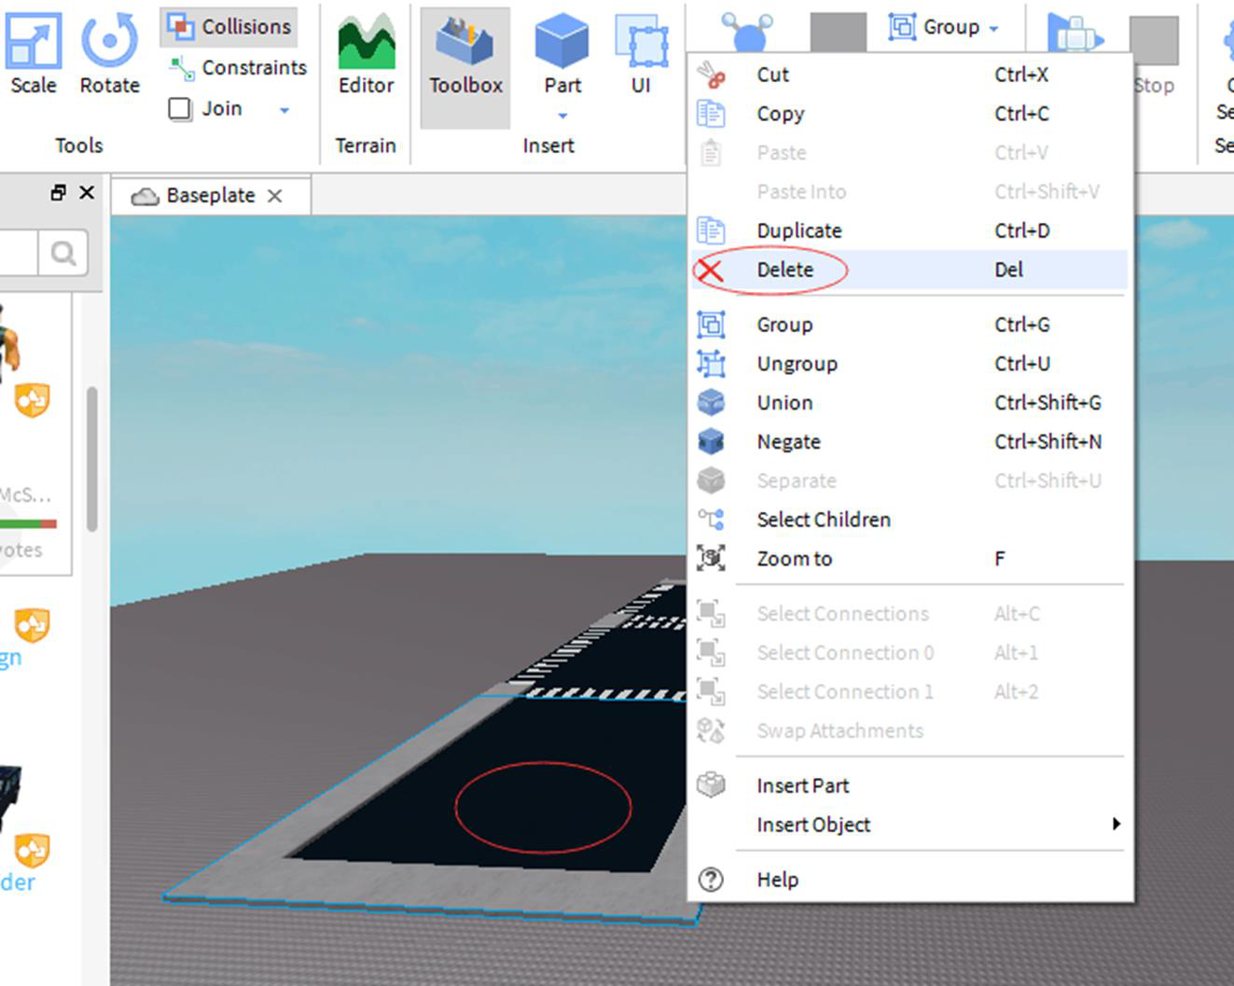The image size is (1234, 986).
Task: Enable the Join checkbox
Action: click(x=180, y=109)
